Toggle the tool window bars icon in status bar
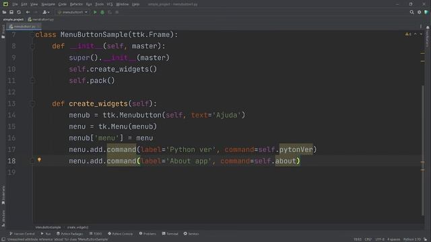The height and width of the screenshot is (242, 431). [x=3, y=239]
